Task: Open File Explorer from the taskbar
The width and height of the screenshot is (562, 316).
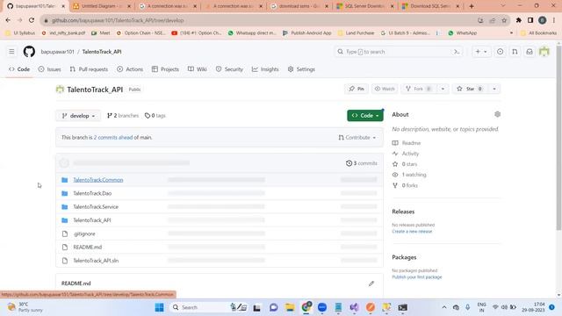Action: [x=290, y=307]
